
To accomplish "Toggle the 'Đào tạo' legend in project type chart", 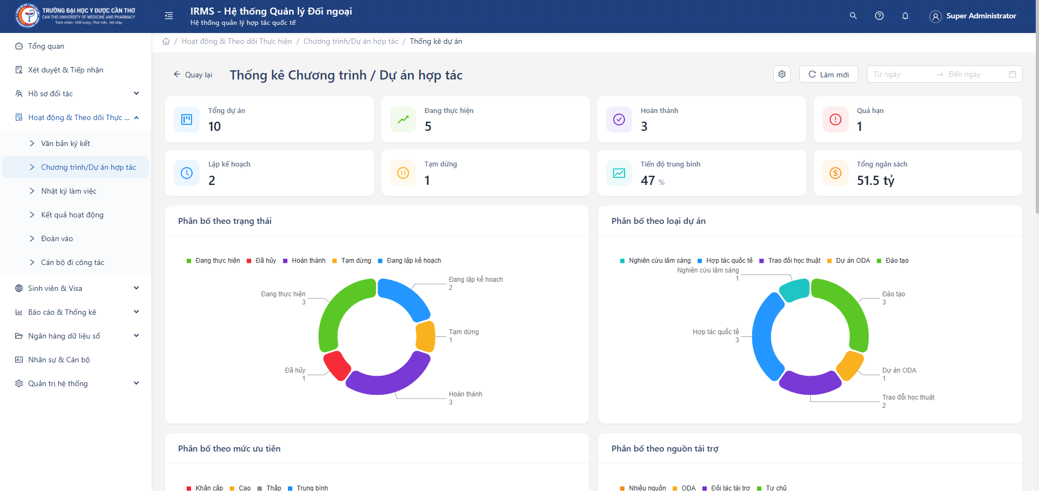I will (896, 261).
